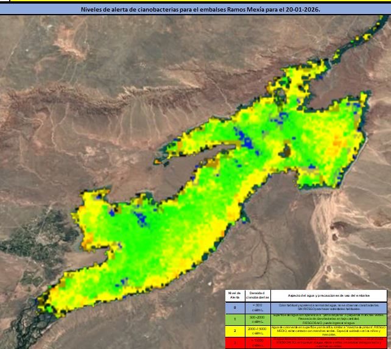This screenshot has width=391, height=349.
Task: Click the red alert level 3 cell
Action: [x=234, y=344]
